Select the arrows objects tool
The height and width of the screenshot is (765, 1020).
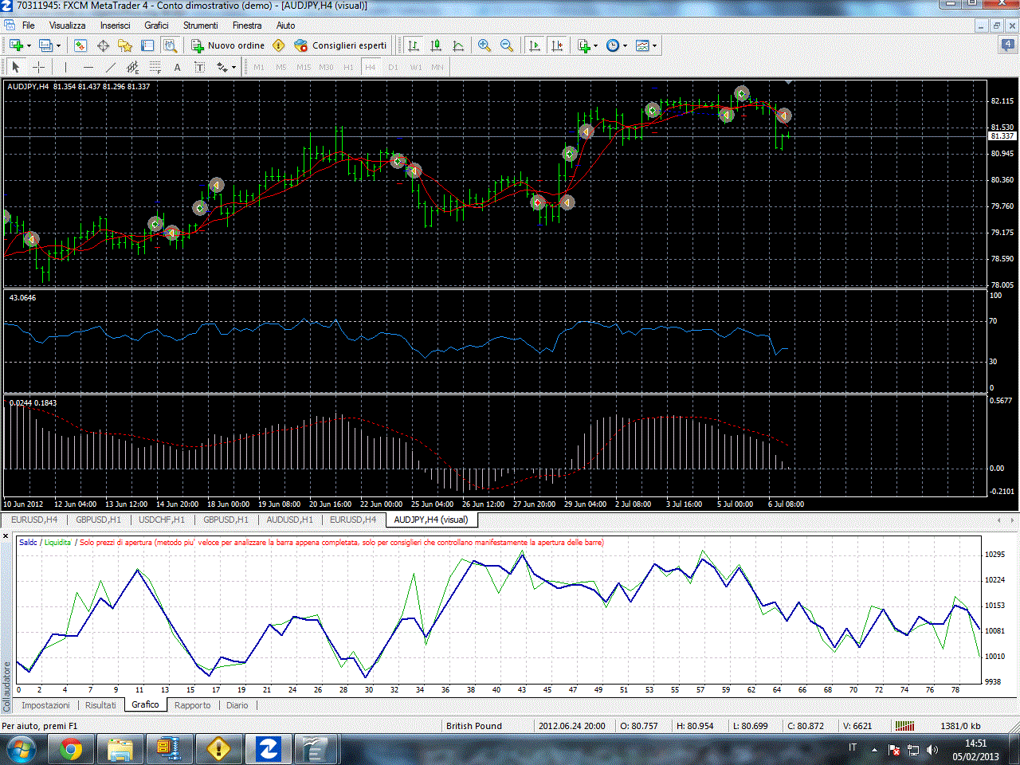(x=222, y=67)
